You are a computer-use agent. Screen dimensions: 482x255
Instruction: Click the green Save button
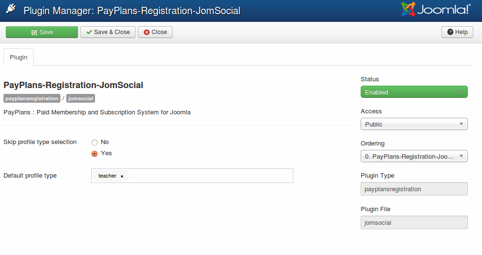42,32
